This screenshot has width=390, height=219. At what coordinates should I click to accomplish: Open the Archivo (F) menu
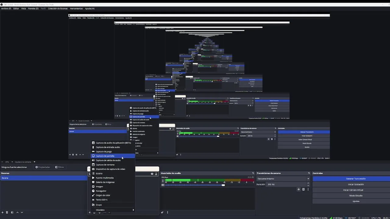tap(6, 9)
